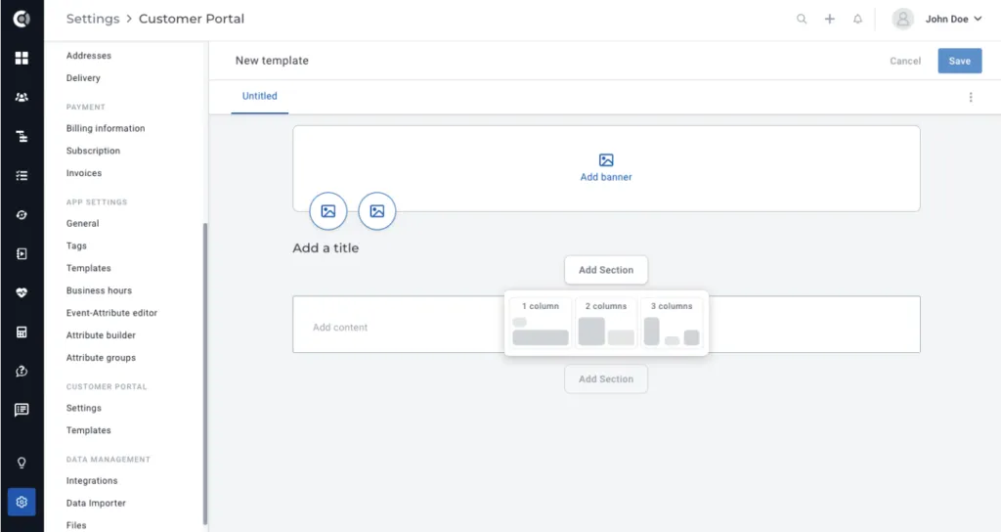Open Addresses in the settings menu

89,56
